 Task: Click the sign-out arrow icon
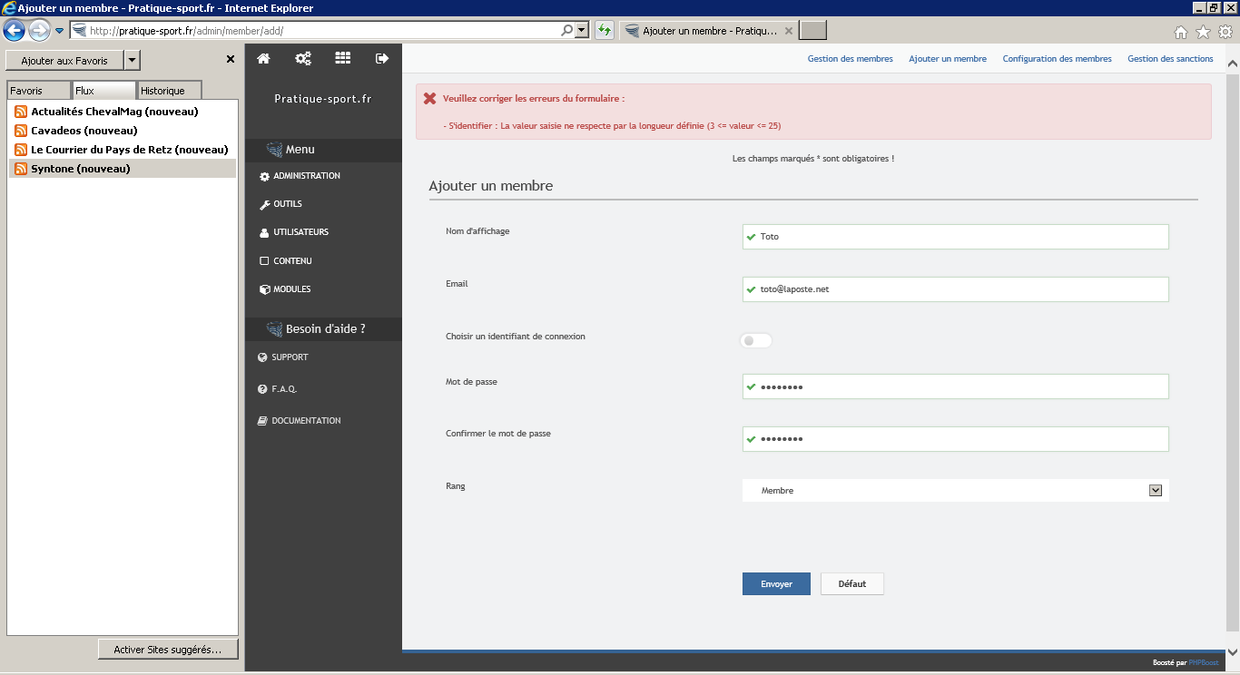[x=382, y=58]
